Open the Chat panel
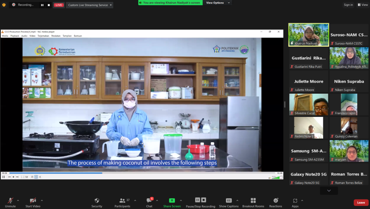 coord(149,201)
